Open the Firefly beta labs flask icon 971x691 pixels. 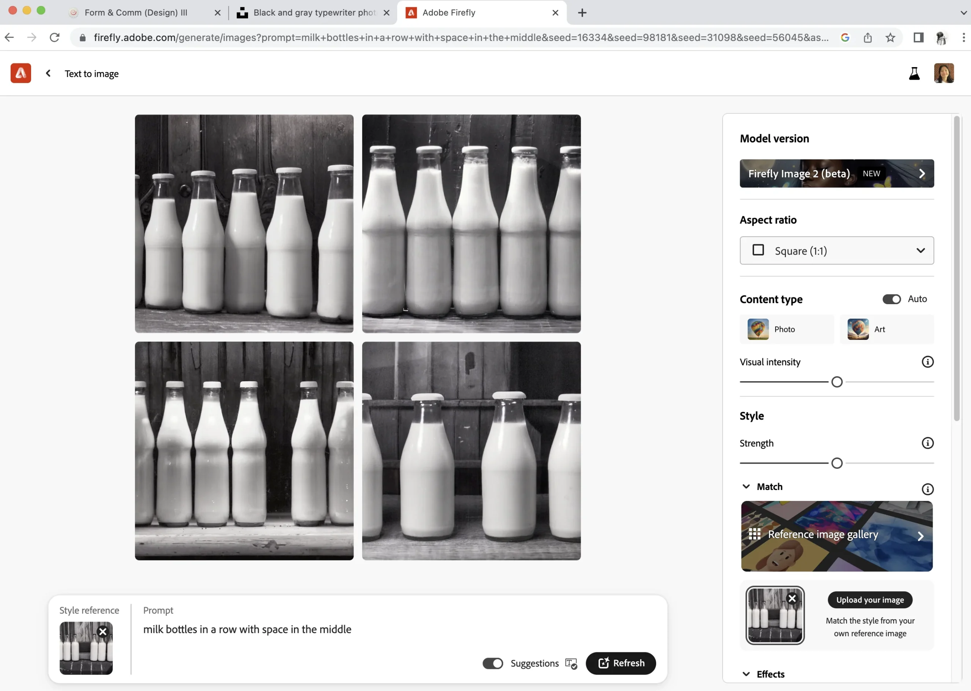tap(914, 74)
